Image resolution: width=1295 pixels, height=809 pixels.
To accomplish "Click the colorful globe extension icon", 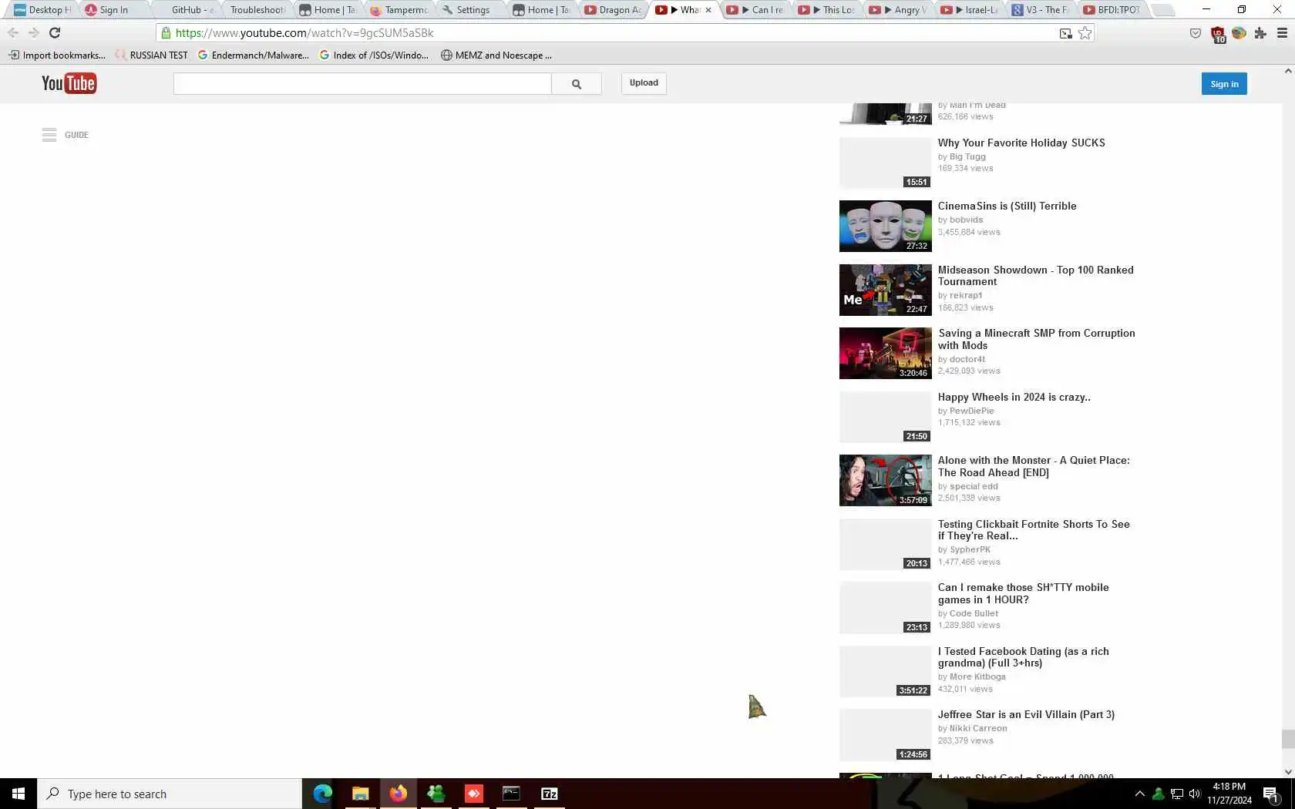I will click(1239, 33).
